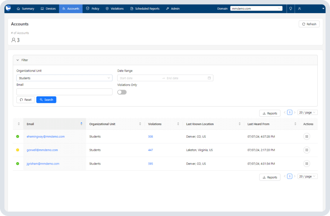Collapse the Filter panel chevron
330x216 pixels.
18,60
